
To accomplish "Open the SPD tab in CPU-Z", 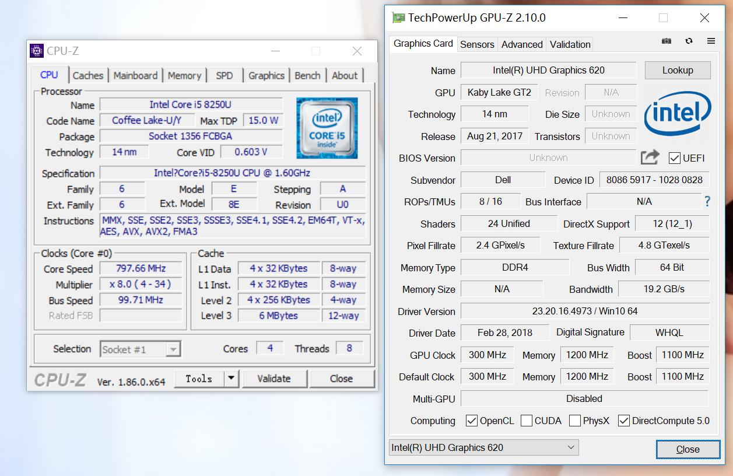I will 225,75.
